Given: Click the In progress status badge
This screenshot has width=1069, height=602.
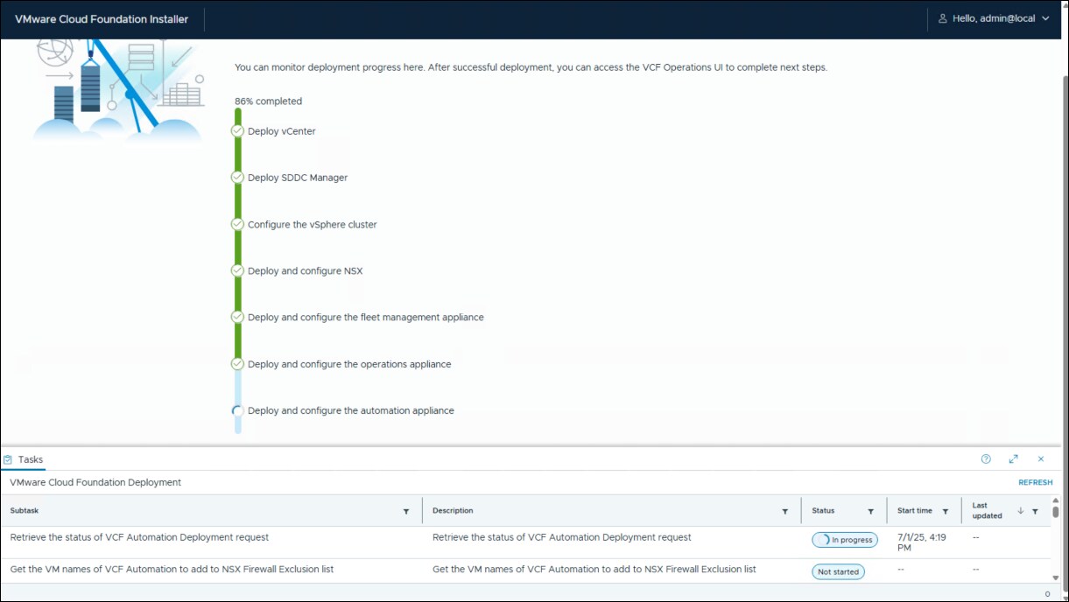Looking at the screenshot, I should click(845, 540).
